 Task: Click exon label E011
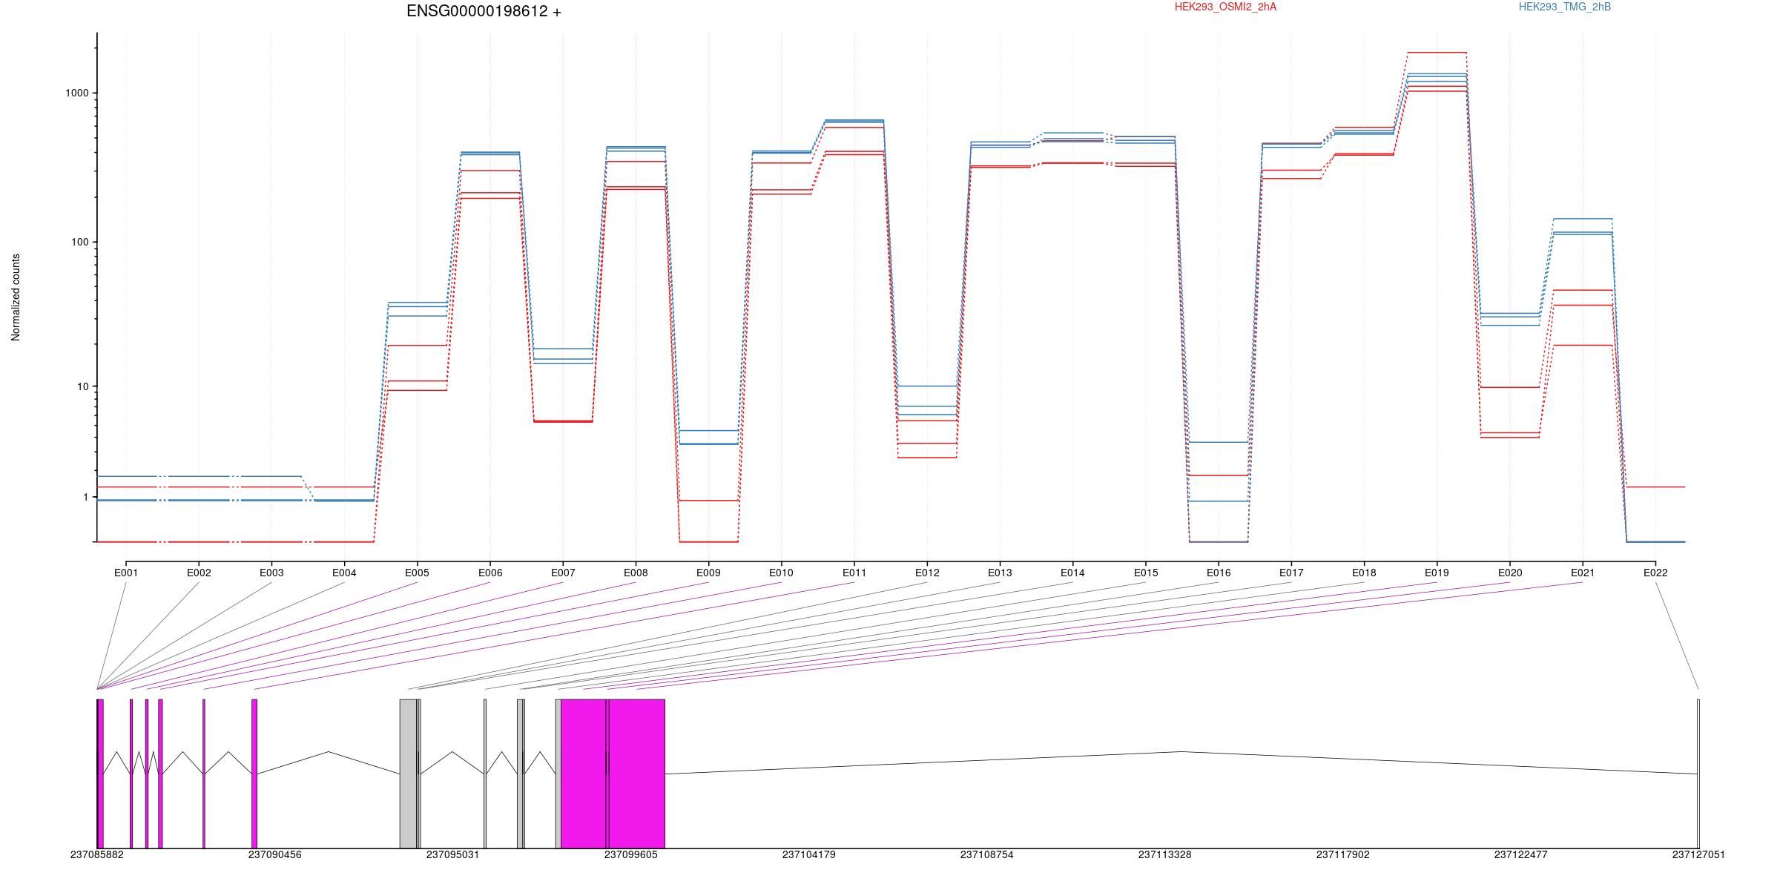pyautogui.click(x=854, y=573)
